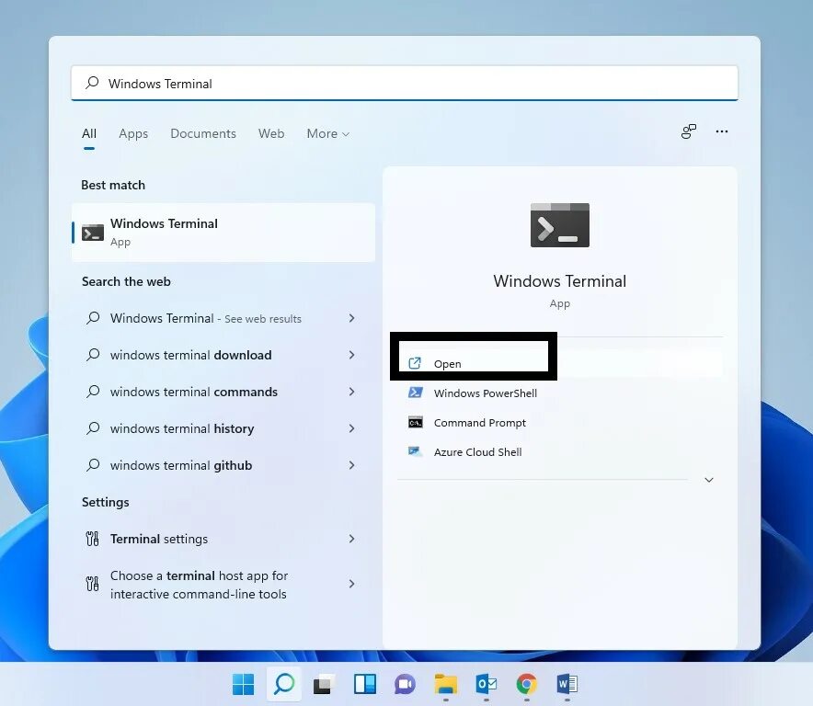Expand the arrow next to 'See web results'
The image size is (813, 706).
click(x=351, y=318)
